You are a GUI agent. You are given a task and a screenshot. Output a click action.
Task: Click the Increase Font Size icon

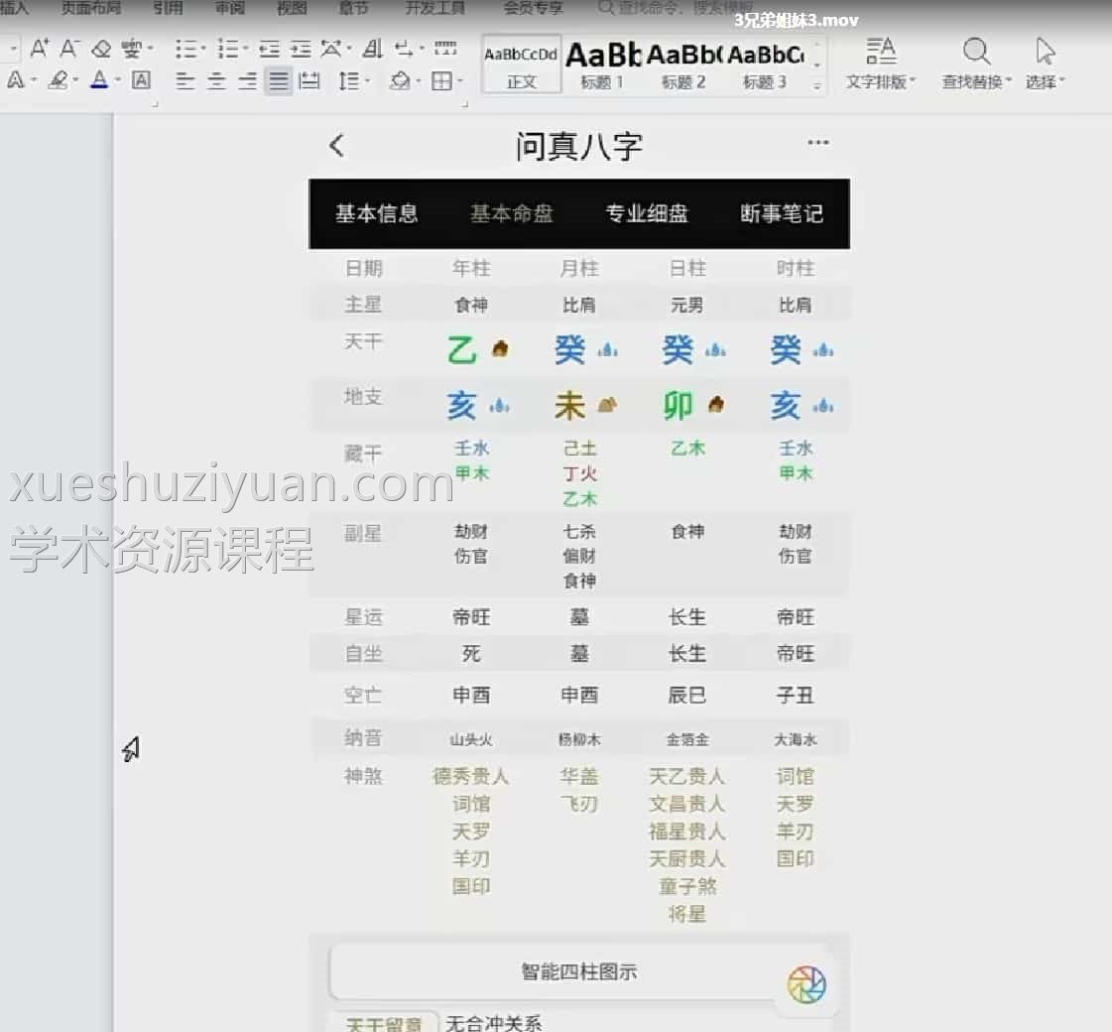coord(41,47)
